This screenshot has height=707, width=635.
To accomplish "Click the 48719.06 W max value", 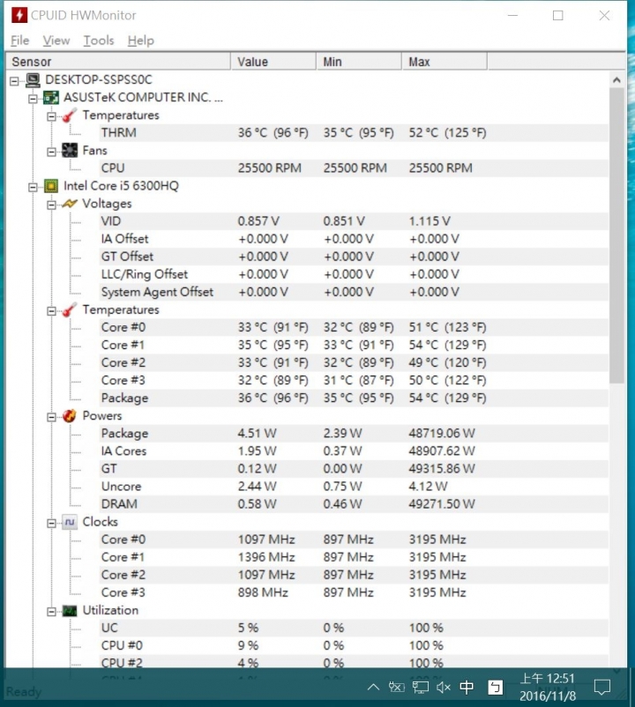I will coord(442,434).
